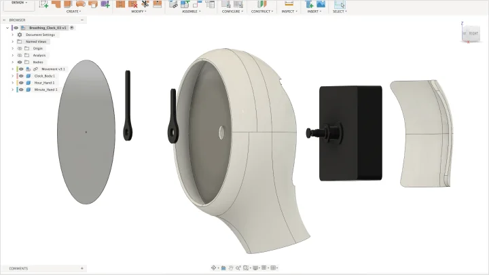489x275 pixels.
Task: Expand the Analysis folder node
Action: [13, 55]
